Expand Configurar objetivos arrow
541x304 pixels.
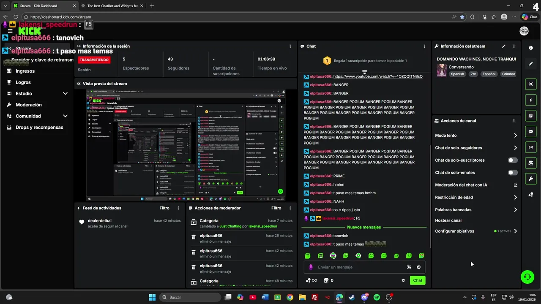coord(515,231)
